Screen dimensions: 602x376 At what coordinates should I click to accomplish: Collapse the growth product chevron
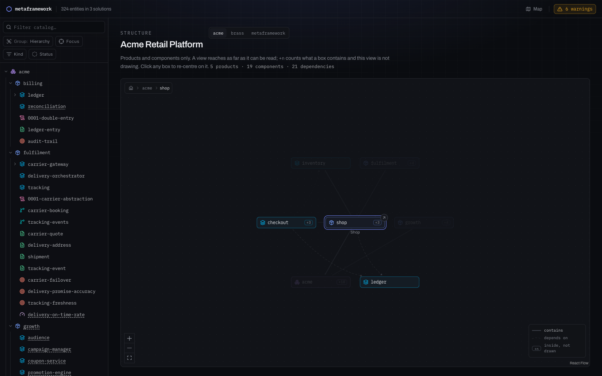pos(11,326)
